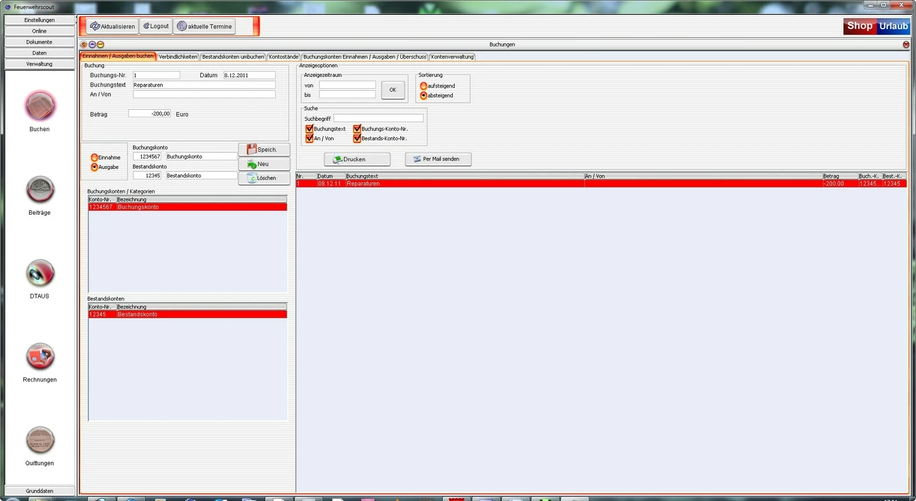Toggle the Buchungstext search checkbox
Viewport: 916px width, 501px height.
(309, 129)
